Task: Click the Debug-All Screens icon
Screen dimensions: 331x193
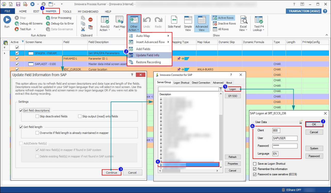Action: click(x=17, y=23)
